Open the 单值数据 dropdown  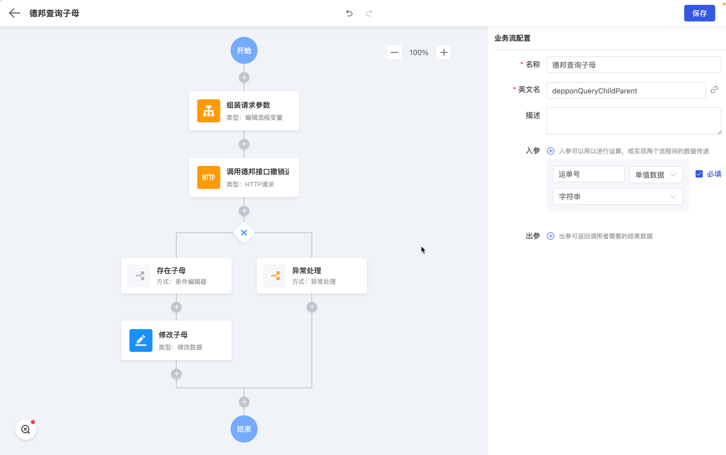(656, 174)
